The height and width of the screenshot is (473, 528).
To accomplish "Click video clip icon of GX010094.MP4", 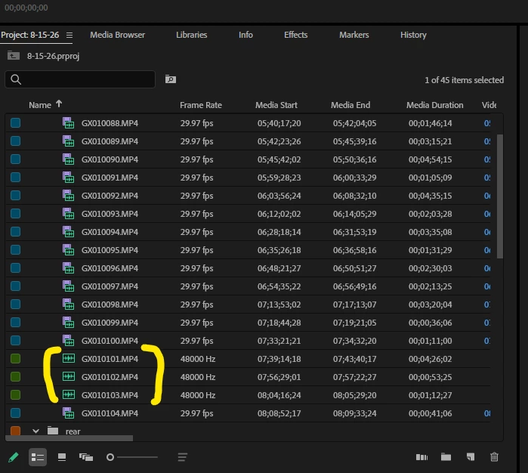I will tap(68, 232).
